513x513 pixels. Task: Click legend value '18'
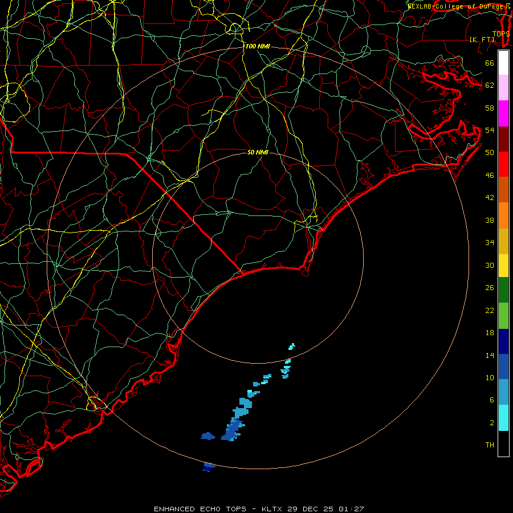490,333
